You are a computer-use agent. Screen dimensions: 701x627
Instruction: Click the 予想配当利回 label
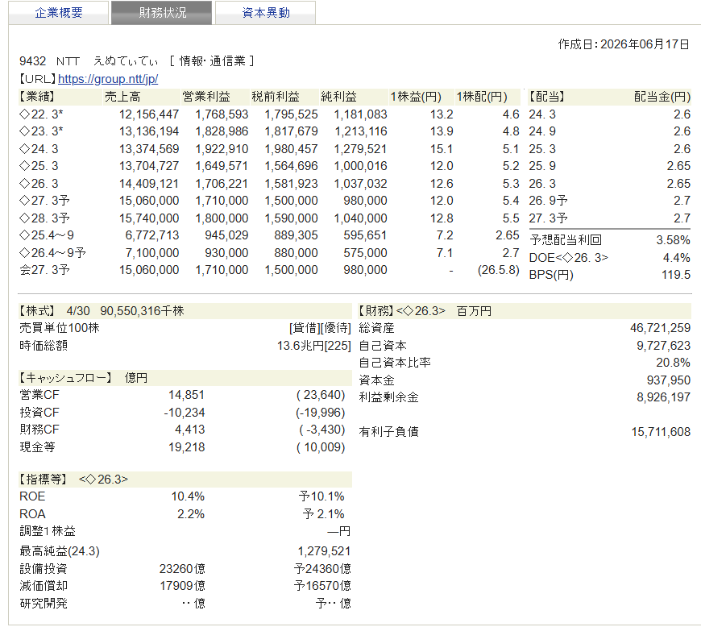point(566,240)
